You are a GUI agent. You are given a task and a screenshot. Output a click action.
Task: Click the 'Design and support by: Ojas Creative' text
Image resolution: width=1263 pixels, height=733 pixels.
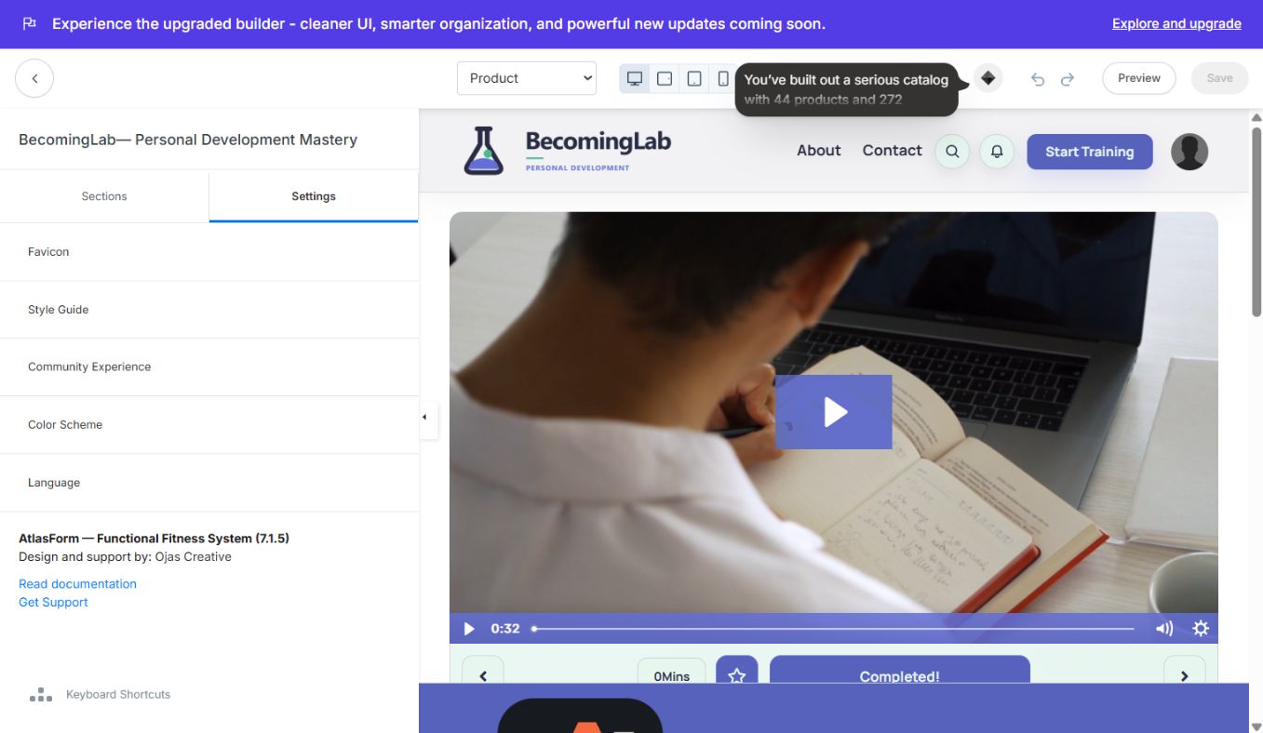125,557
